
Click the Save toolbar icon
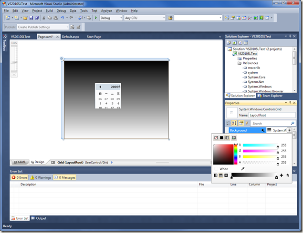coord(31,18)
